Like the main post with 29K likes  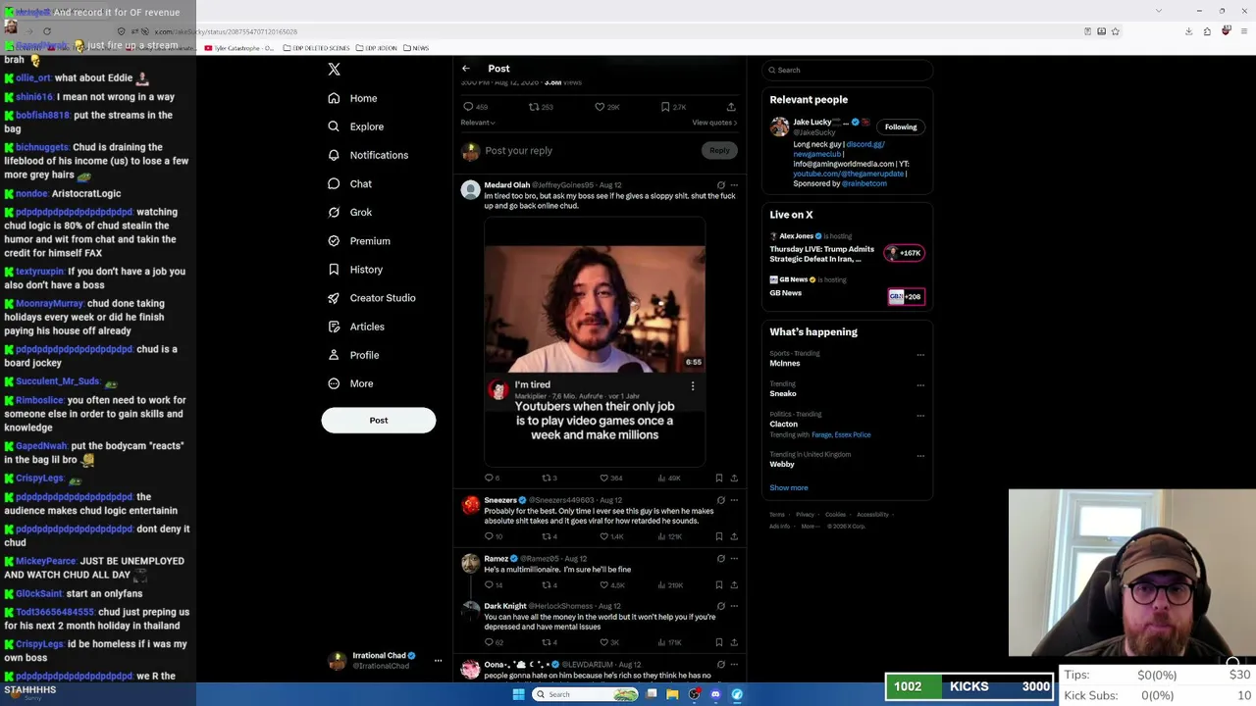coord(600,107)
